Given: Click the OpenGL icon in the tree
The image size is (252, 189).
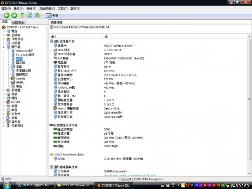Looking at the screenshot, I should [x=13, y=78].
